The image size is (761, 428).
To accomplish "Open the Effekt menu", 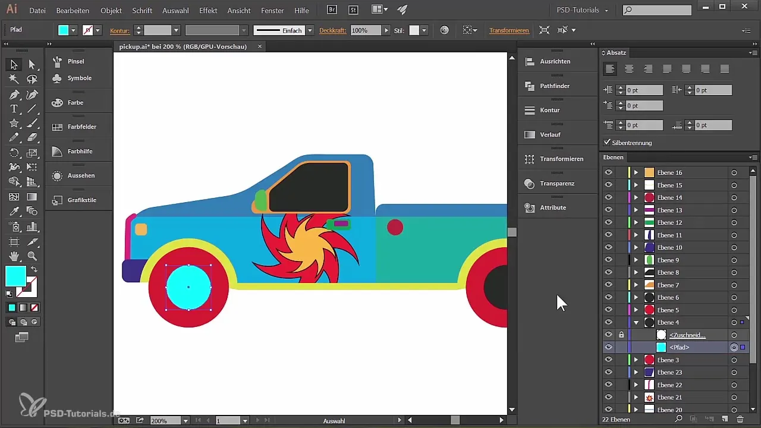I will (208, 11).
